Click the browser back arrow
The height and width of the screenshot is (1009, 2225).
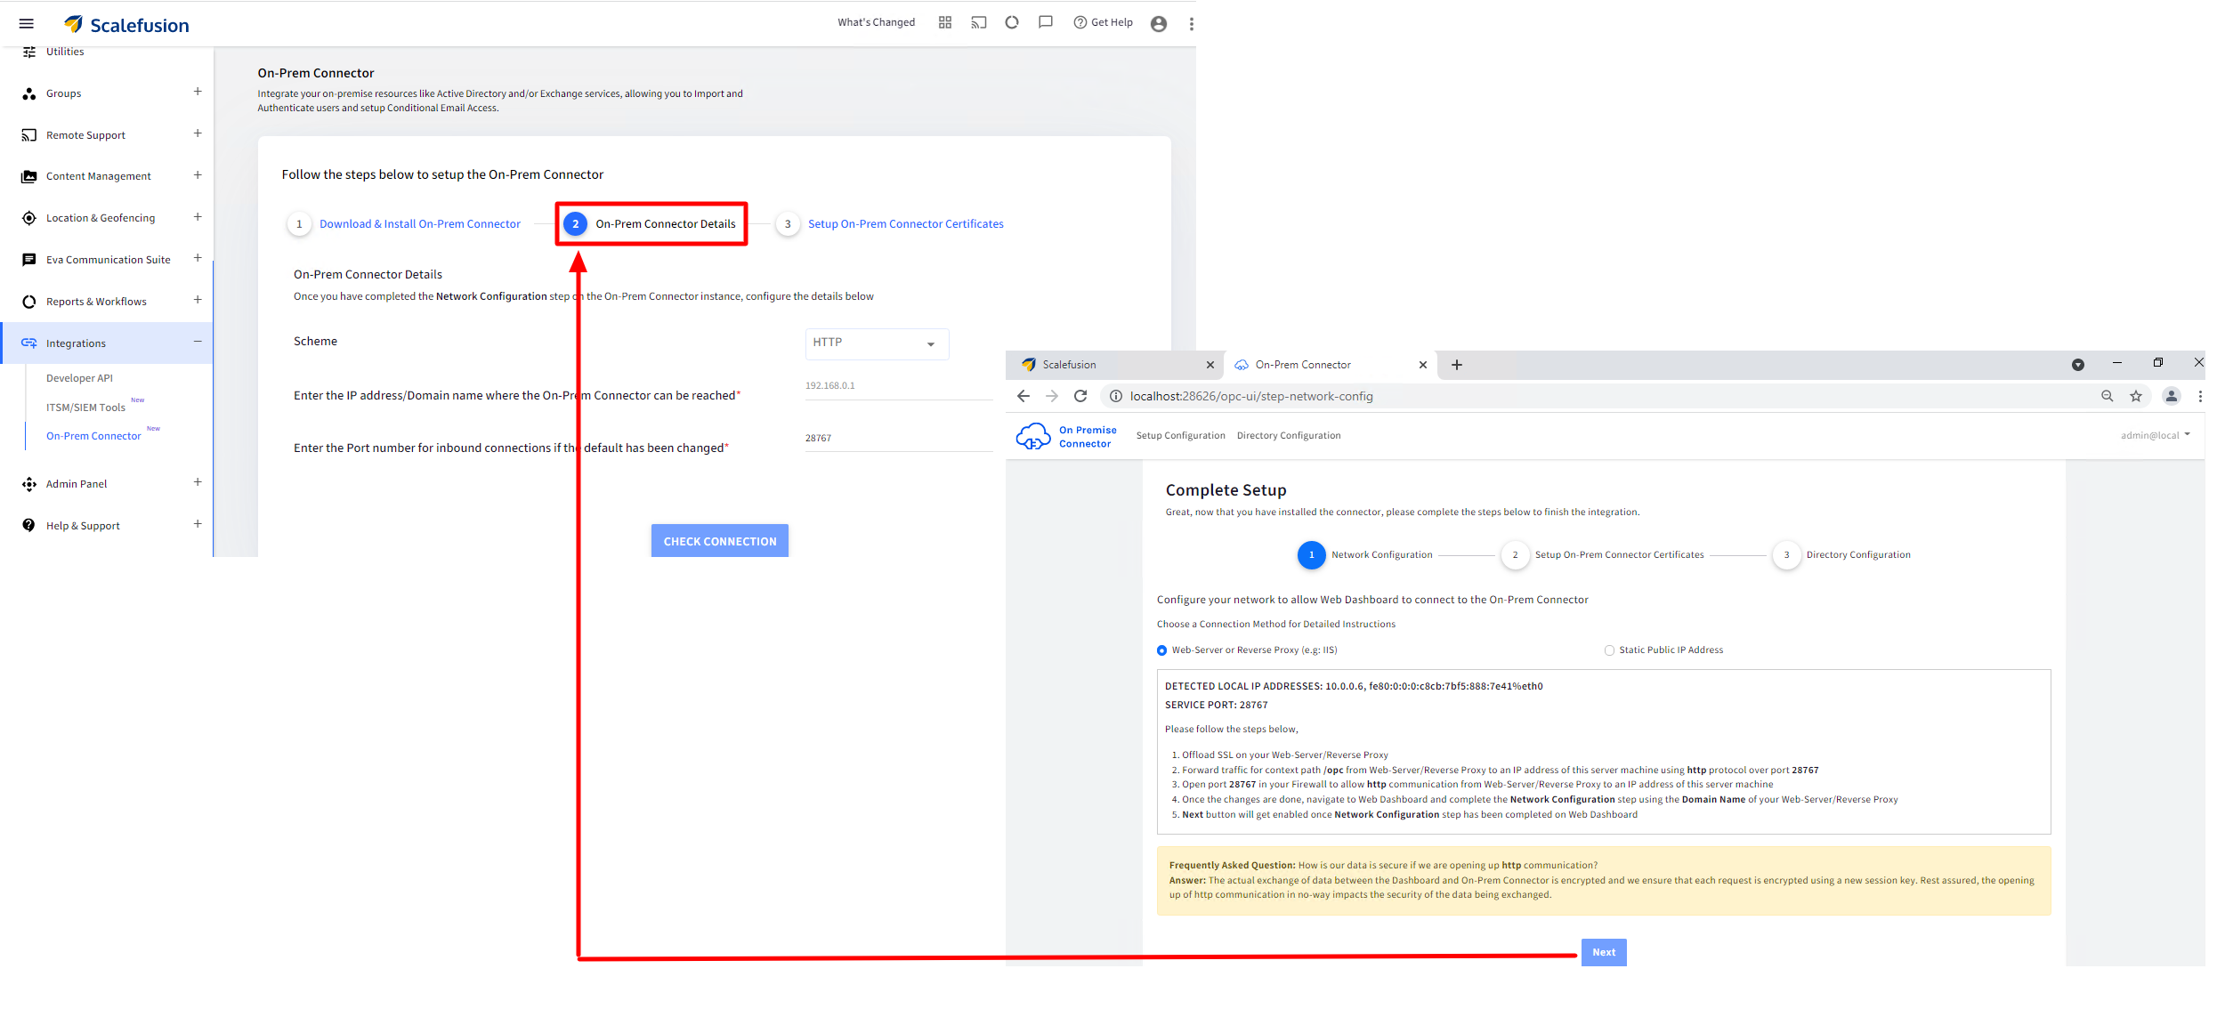pyautogui.click(x=1023, y=396)
